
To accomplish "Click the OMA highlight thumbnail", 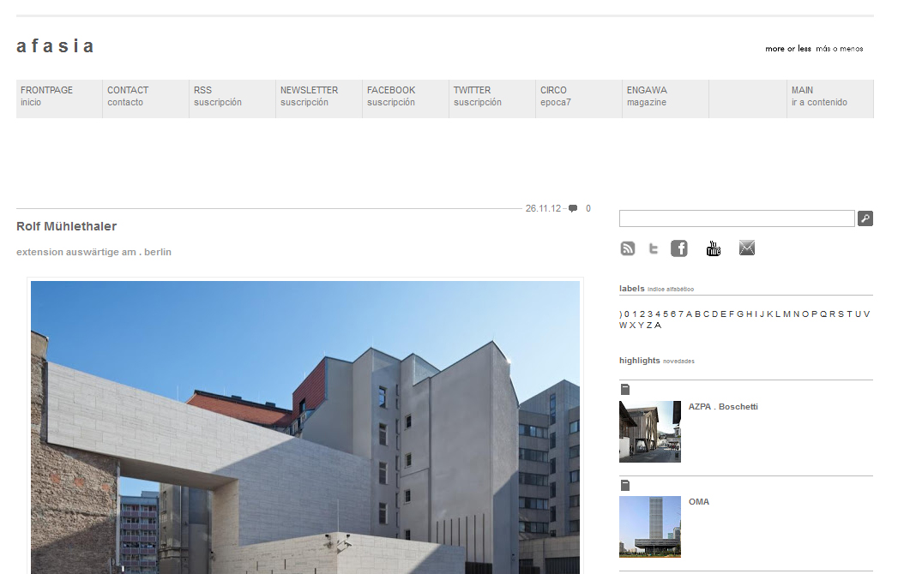I will pos(650,526).
